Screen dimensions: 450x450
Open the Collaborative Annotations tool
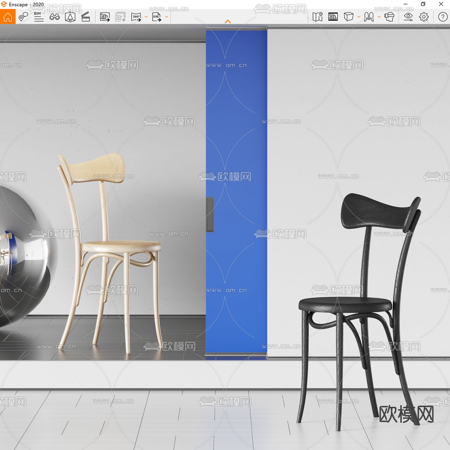[x=23, y=17]
